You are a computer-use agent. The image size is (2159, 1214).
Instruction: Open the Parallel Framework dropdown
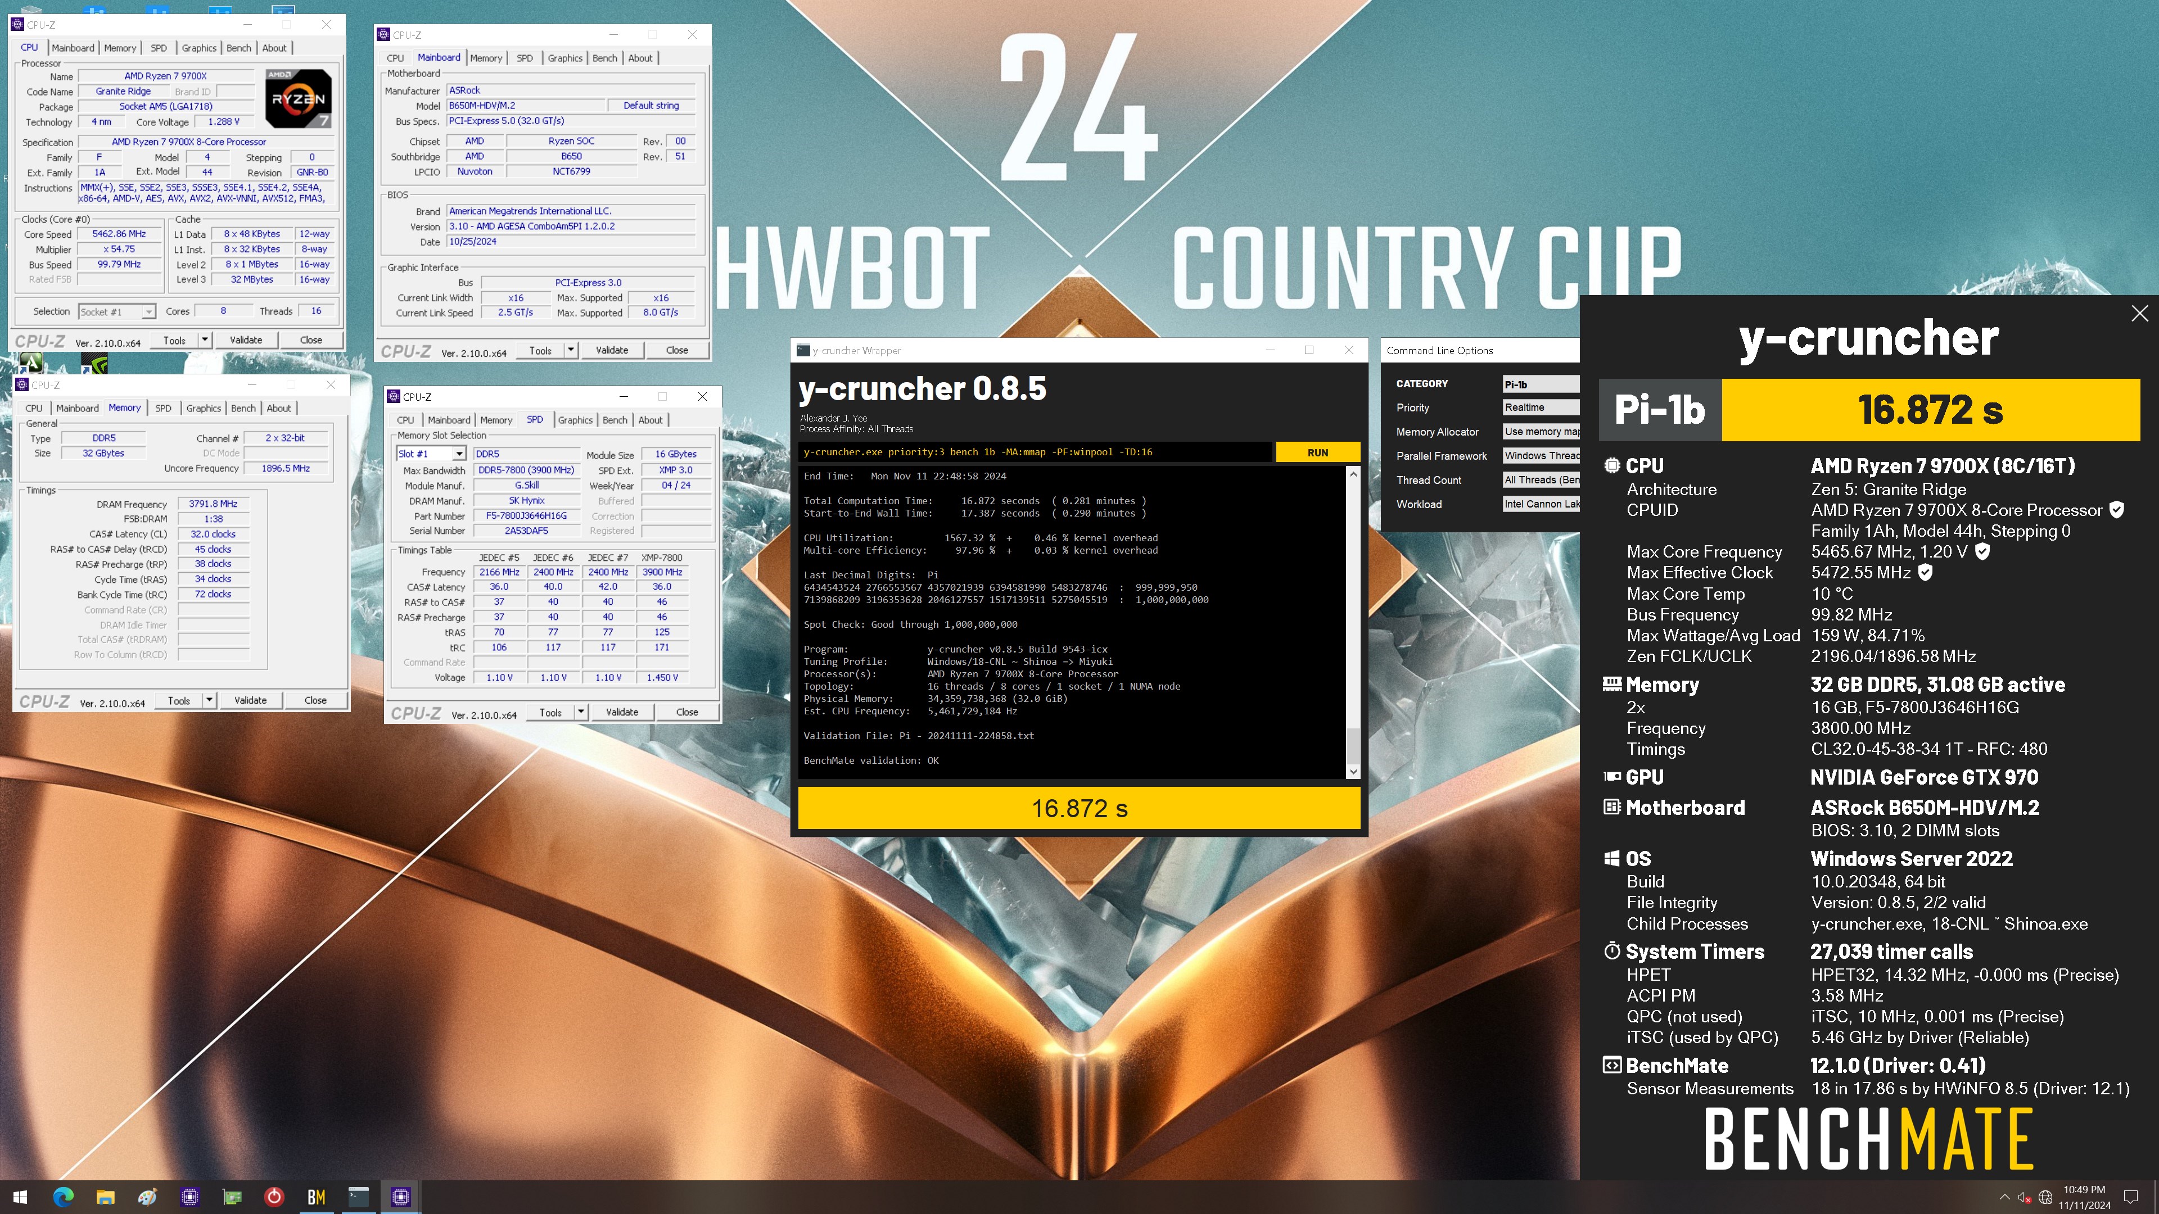(1541, 456)
